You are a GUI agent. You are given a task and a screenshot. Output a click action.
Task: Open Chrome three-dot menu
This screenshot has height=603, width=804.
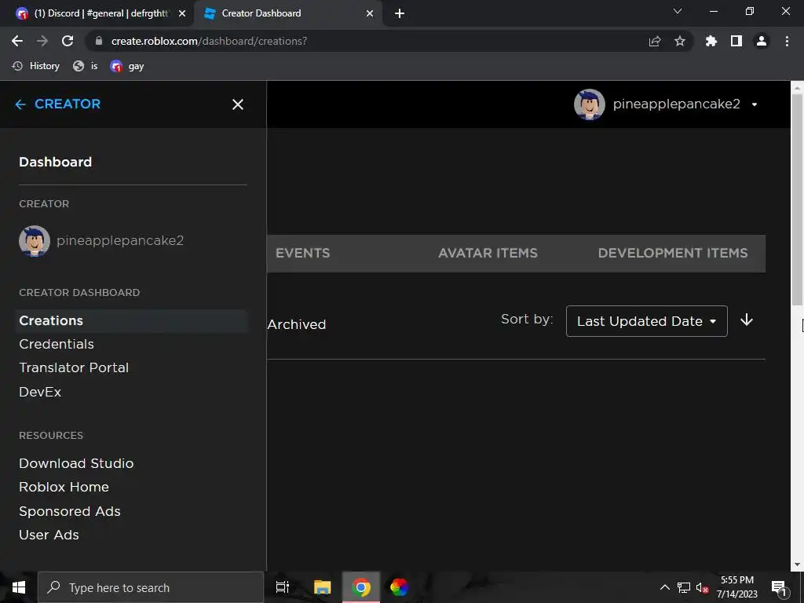pos(787,41)
